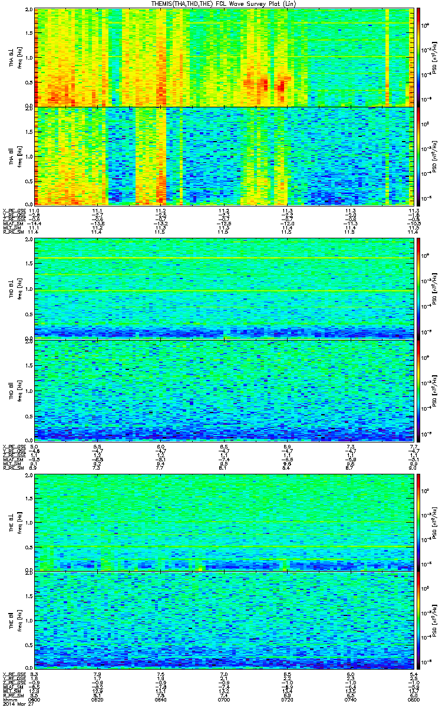The image size is (442, 708).
Task: Click the color bar of the THA B-parallel panel
Action: coord(418,155)
